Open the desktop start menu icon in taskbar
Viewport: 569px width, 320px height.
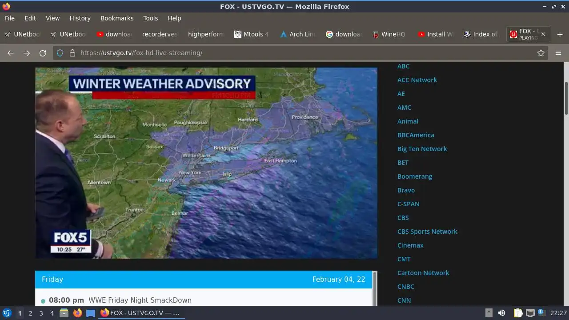coord(7,313)
